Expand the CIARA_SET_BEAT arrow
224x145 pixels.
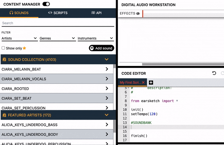pos(107,98)
